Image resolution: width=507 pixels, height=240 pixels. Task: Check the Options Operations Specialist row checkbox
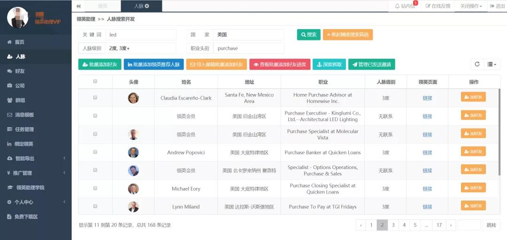point(95,170)
